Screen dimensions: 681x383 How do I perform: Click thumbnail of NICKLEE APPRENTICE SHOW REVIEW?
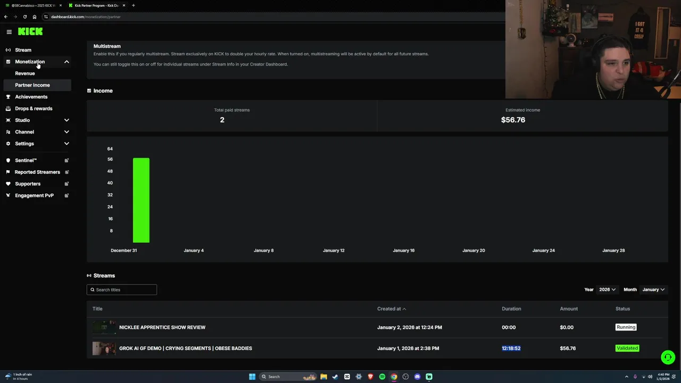104,327
